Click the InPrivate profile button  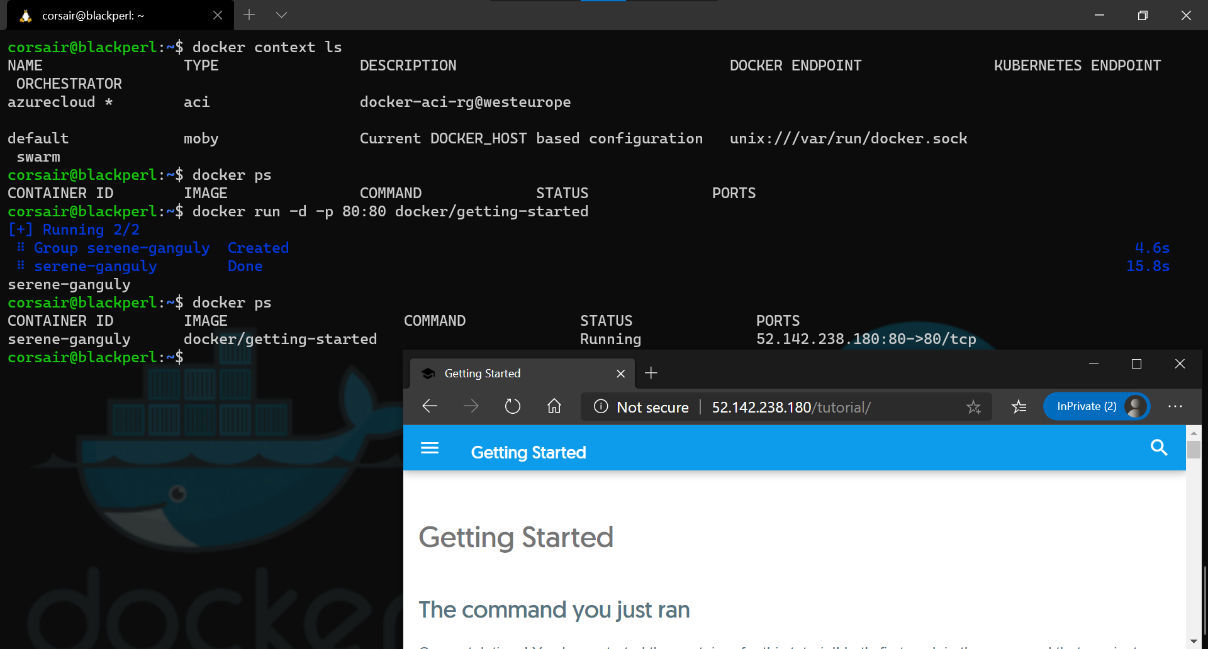point(1096,407)
